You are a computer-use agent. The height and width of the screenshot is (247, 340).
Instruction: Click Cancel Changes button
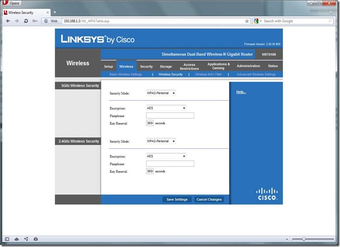click(209, 200)
